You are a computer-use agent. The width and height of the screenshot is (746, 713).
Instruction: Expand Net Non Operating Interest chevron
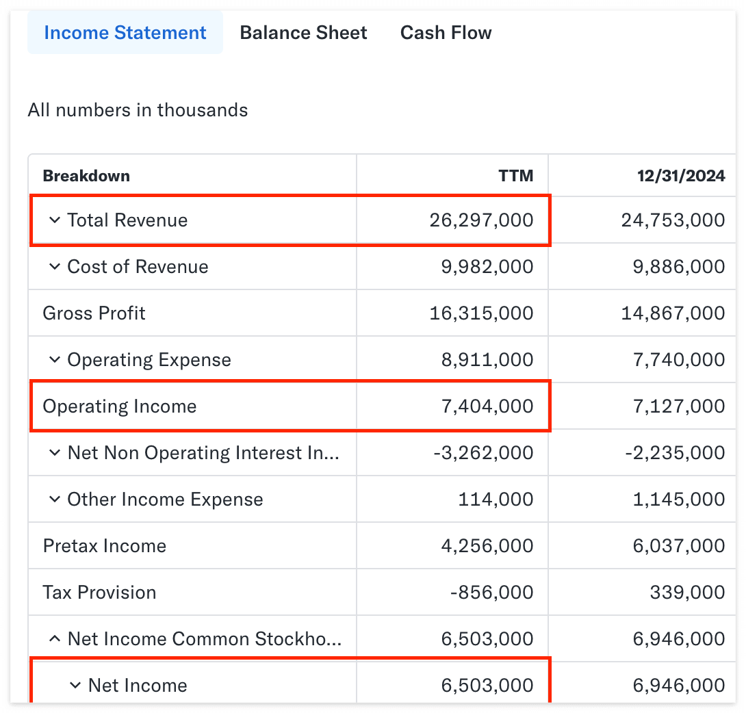coord(55,453)
